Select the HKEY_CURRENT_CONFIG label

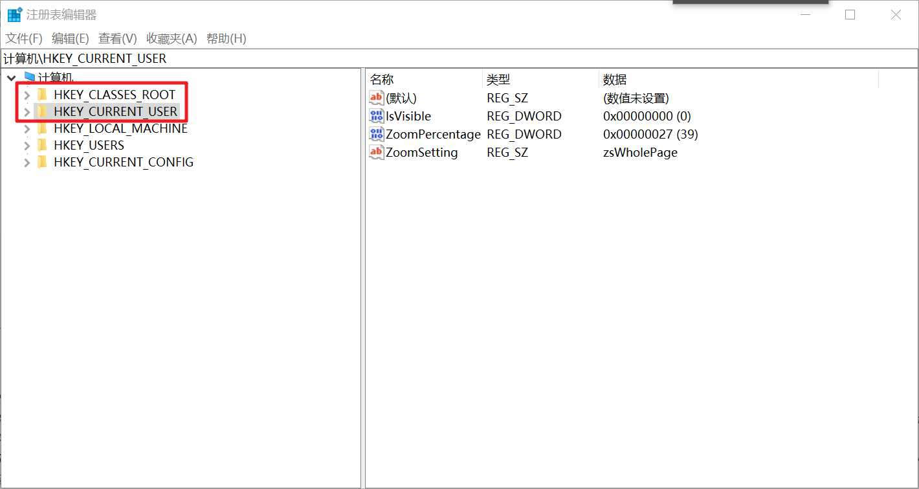124,162
